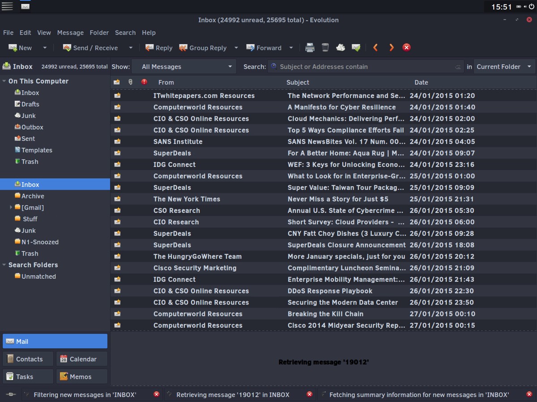Click Group Reply button
Screen dimensions: 537x402
[x=203, y=48]
